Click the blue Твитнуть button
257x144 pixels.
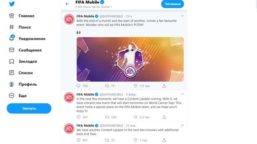click(x=29, y=108)
